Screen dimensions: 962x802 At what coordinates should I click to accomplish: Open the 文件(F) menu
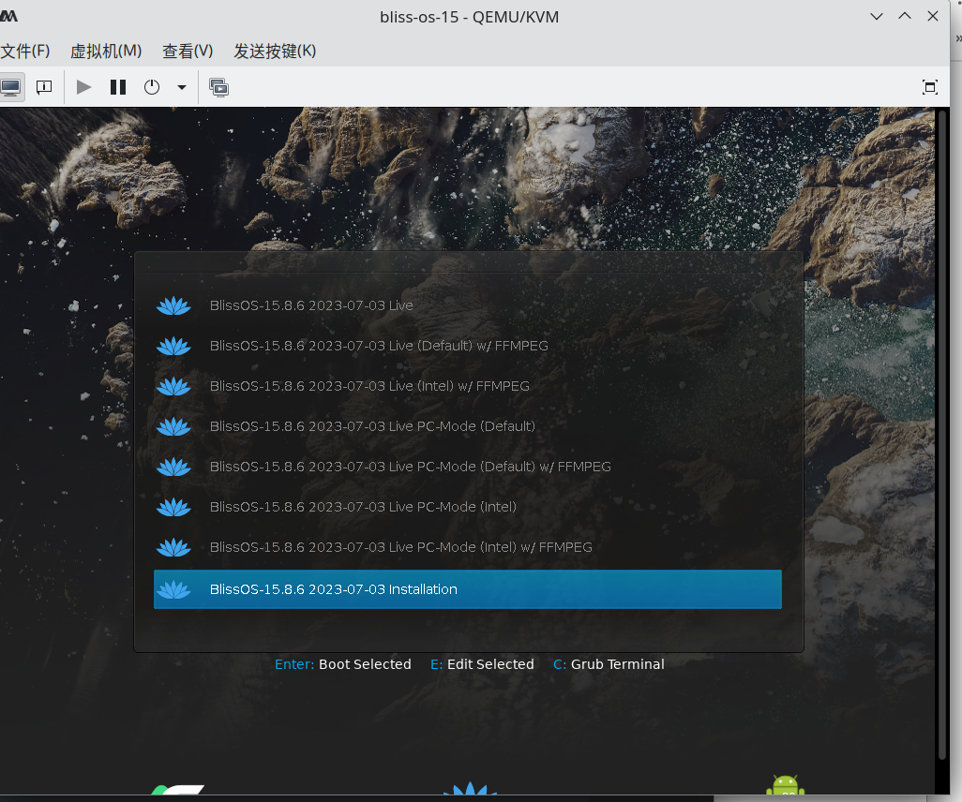coord(25,51)
